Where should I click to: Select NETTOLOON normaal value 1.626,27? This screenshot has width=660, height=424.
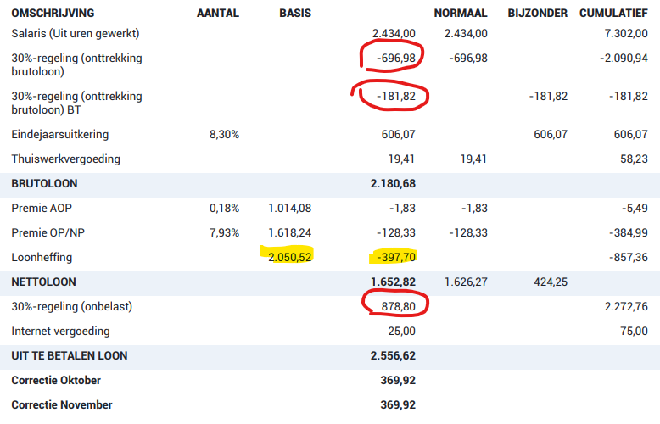[x=466, y=282]
